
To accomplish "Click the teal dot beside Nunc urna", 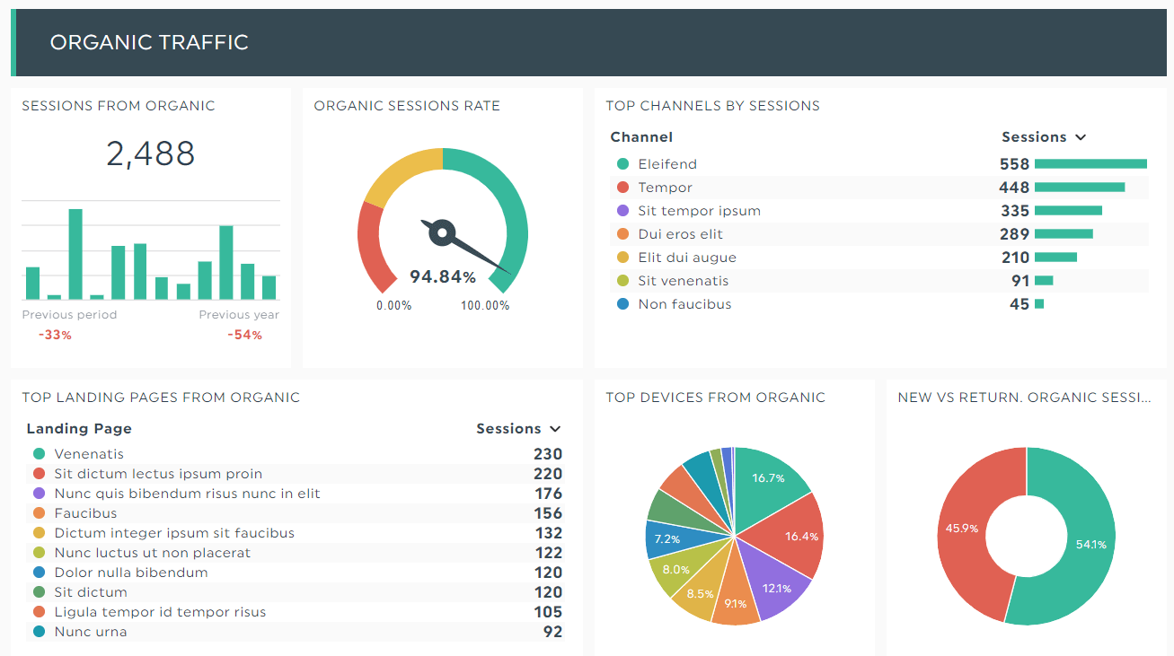I will coord(39,632).
